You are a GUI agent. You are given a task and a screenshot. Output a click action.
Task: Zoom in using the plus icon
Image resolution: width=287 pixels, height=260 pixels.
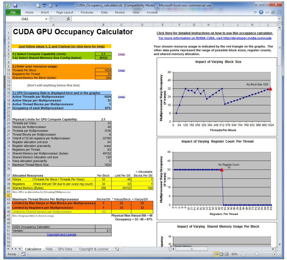tap(274, 254)
